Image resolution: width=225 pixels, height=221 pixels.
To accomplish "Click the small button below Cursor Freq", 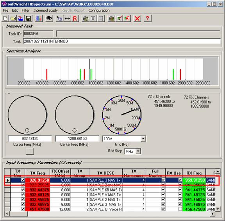I will click(x=30, y=151).
